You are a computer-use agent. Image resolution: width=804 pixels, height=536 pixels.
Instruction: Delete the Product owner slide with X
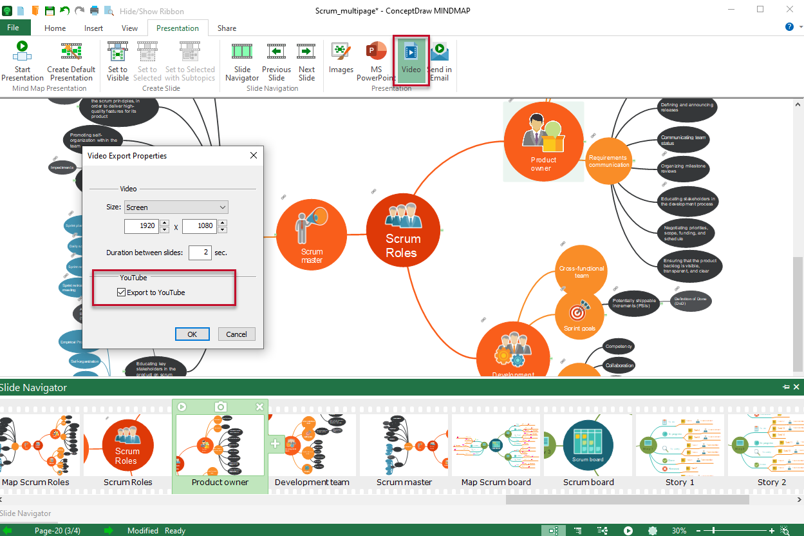click(260, 407)
